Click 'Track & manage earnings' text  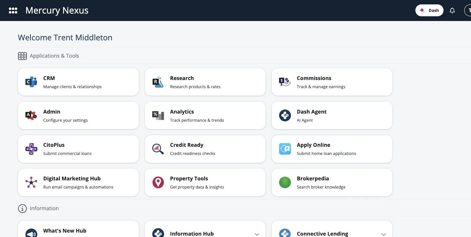[x=321, y=87]
